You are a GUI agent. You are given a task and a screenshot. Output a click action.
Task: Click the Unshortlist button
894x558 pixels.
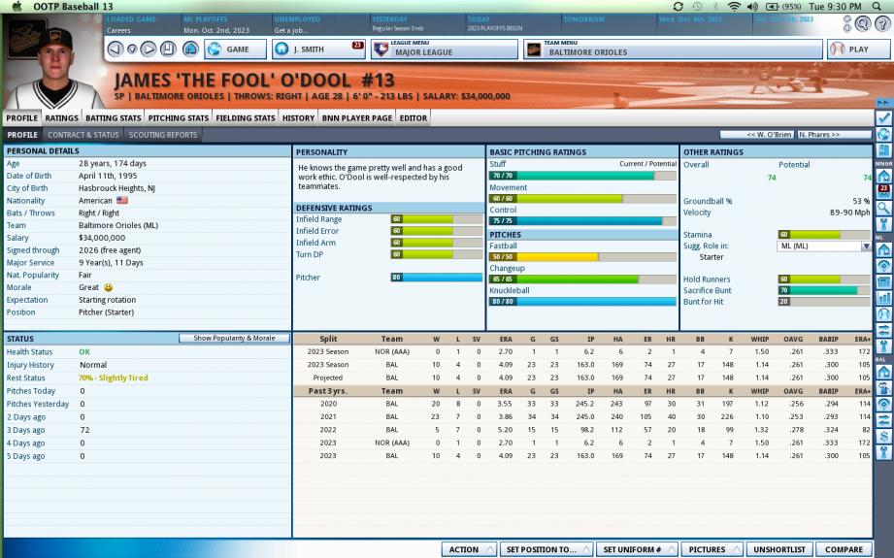778,549
